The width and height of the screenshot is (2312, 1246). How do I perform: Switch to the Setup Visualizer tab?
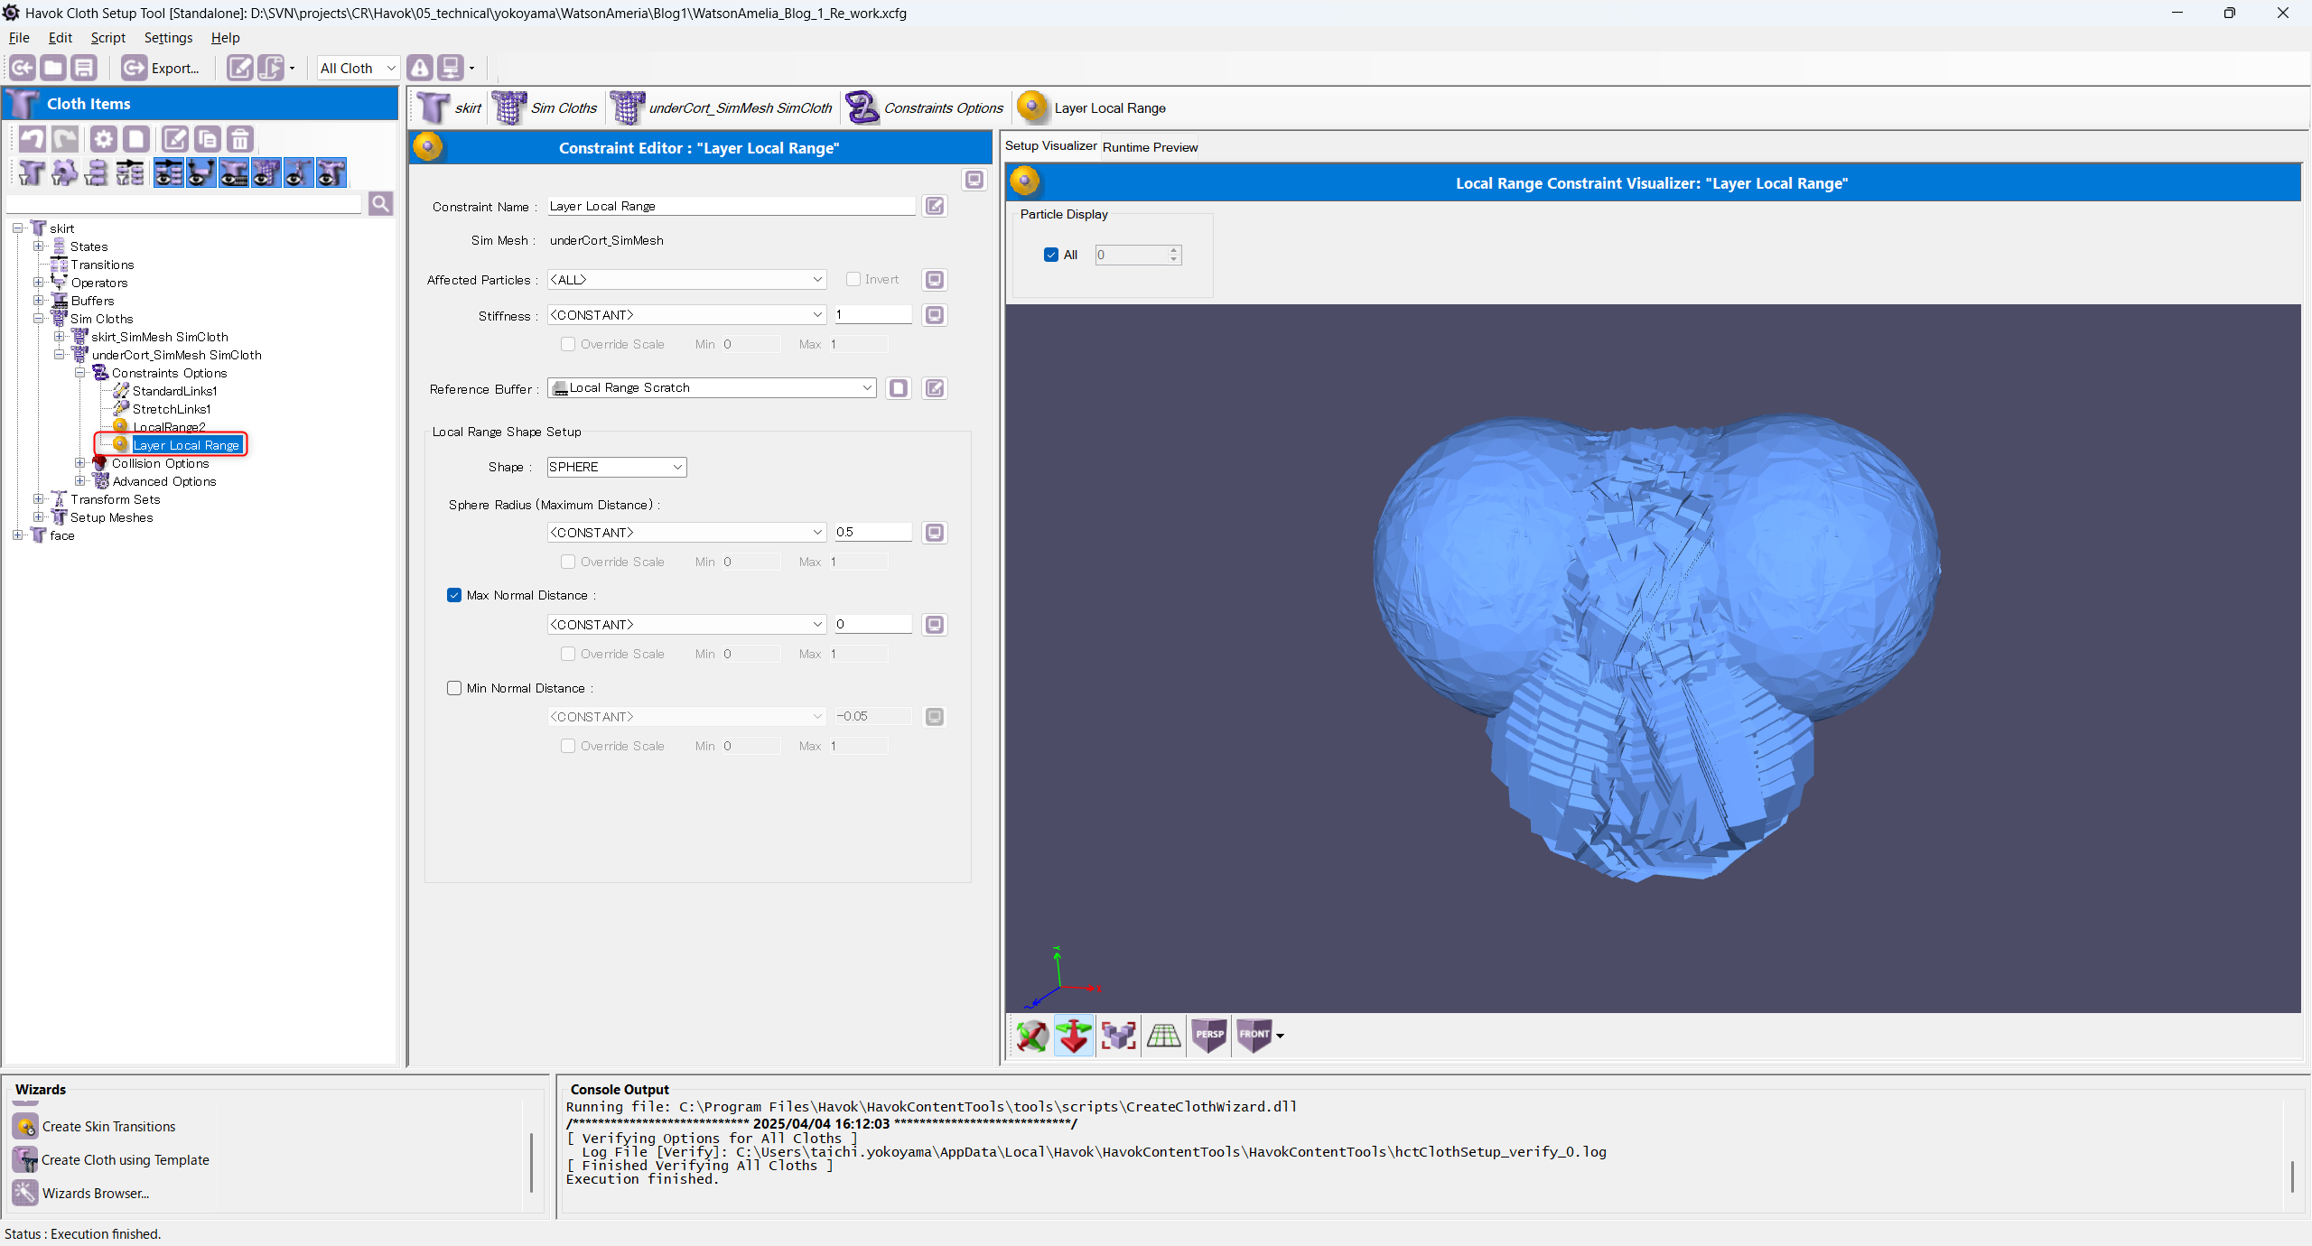pos(1051,145)
